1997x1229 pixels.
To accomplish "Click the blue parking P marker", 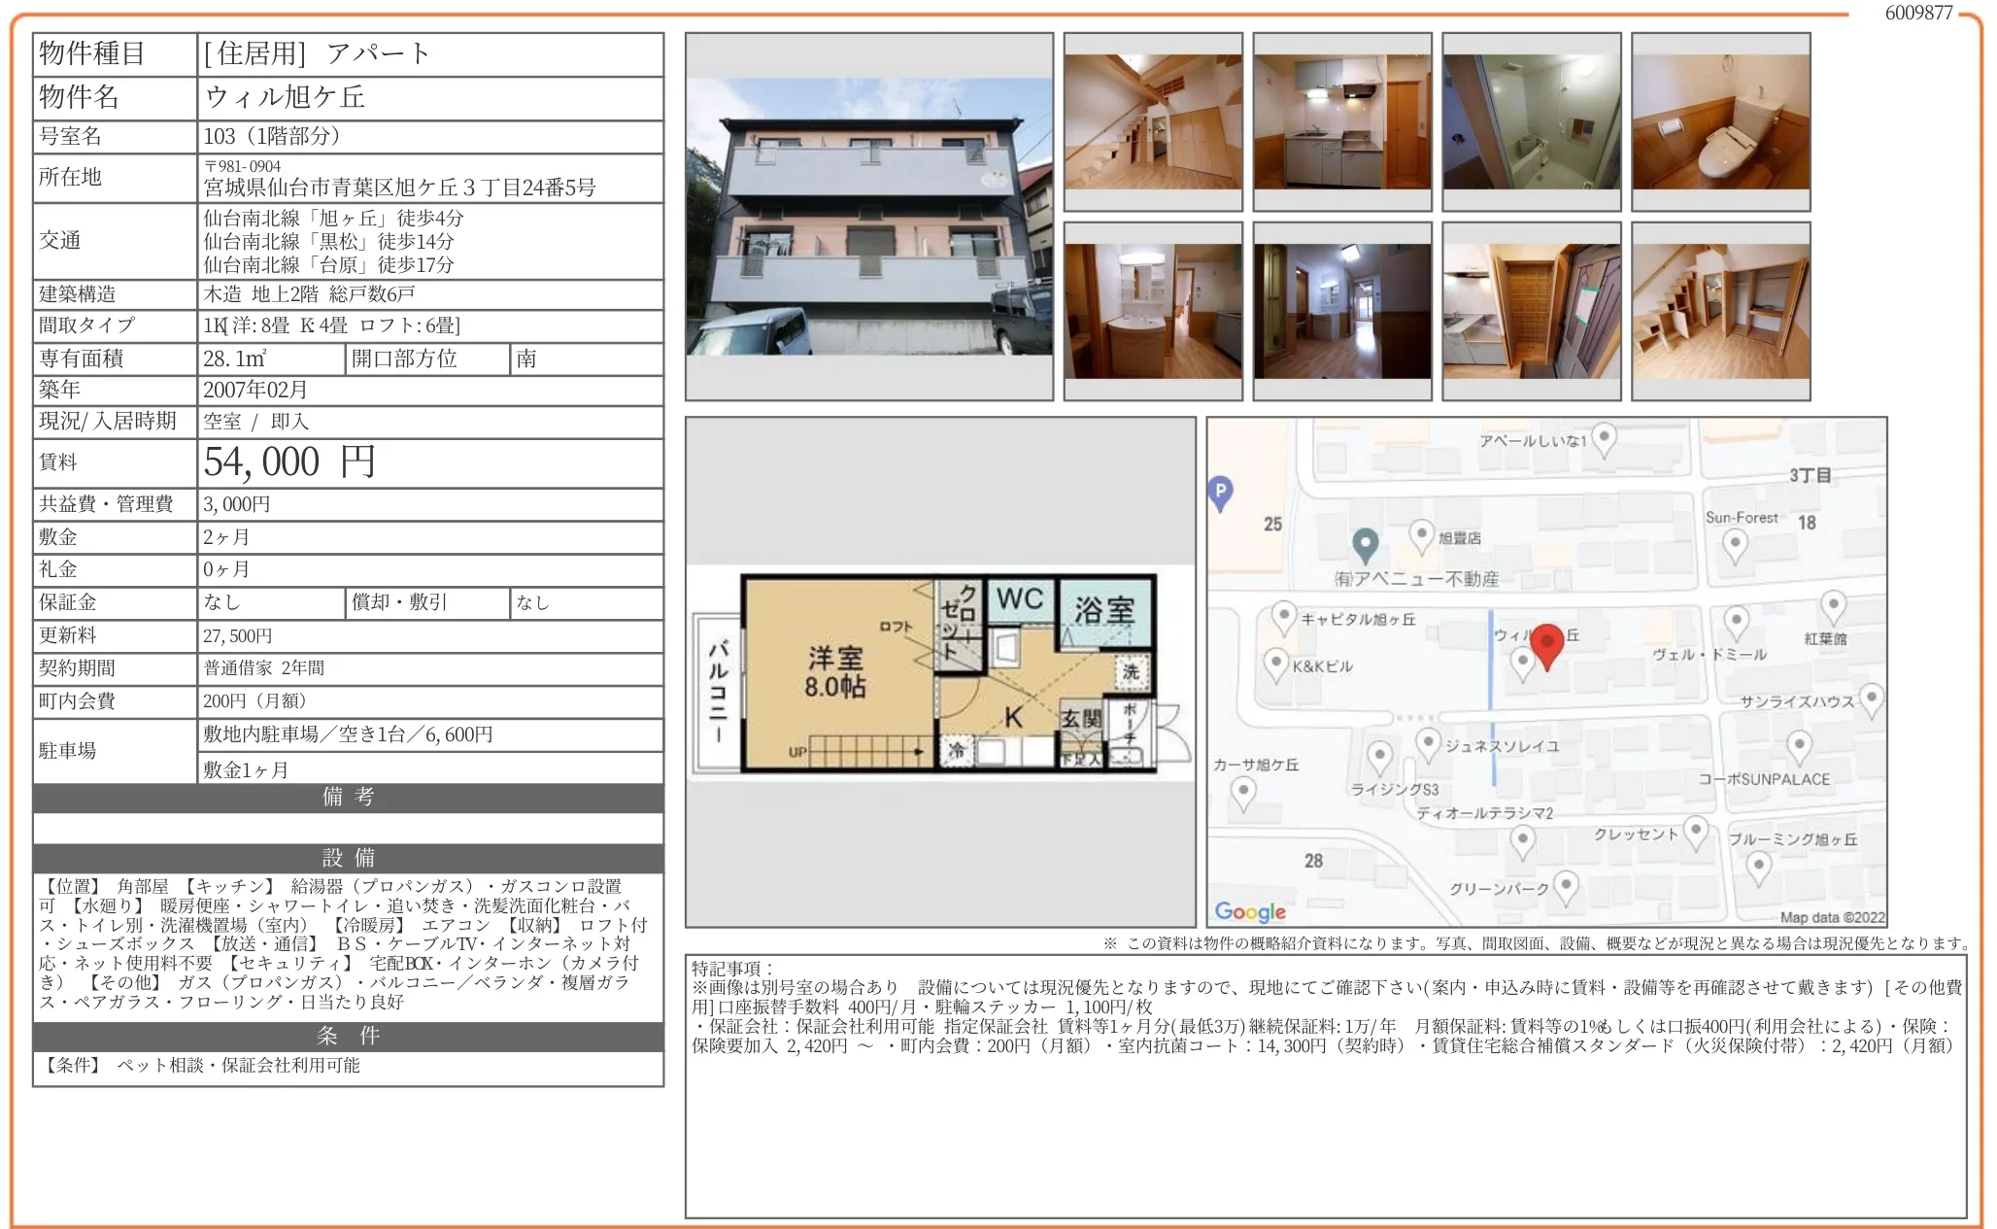I will (x=1220, y=492).
